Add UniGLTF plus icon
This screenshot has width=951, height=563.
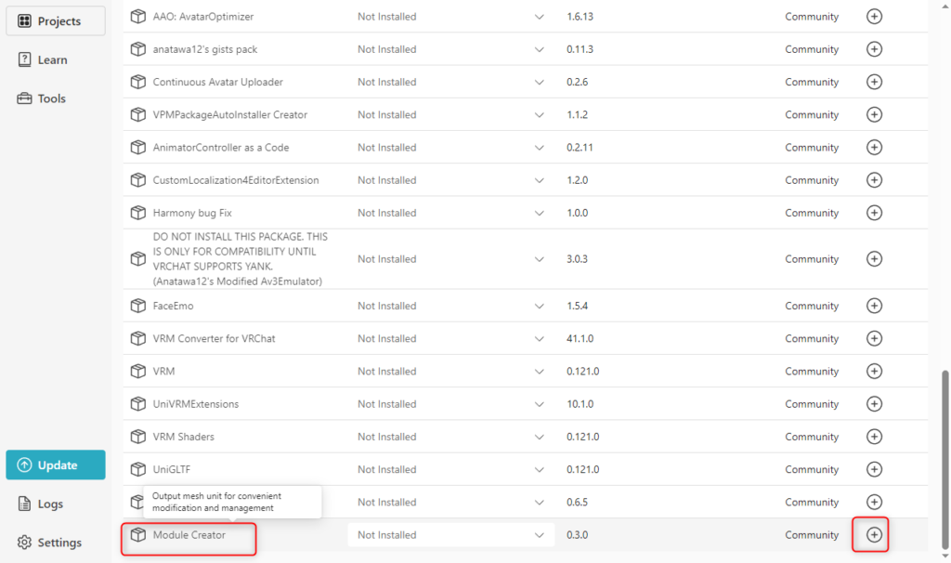click(874, 469)
